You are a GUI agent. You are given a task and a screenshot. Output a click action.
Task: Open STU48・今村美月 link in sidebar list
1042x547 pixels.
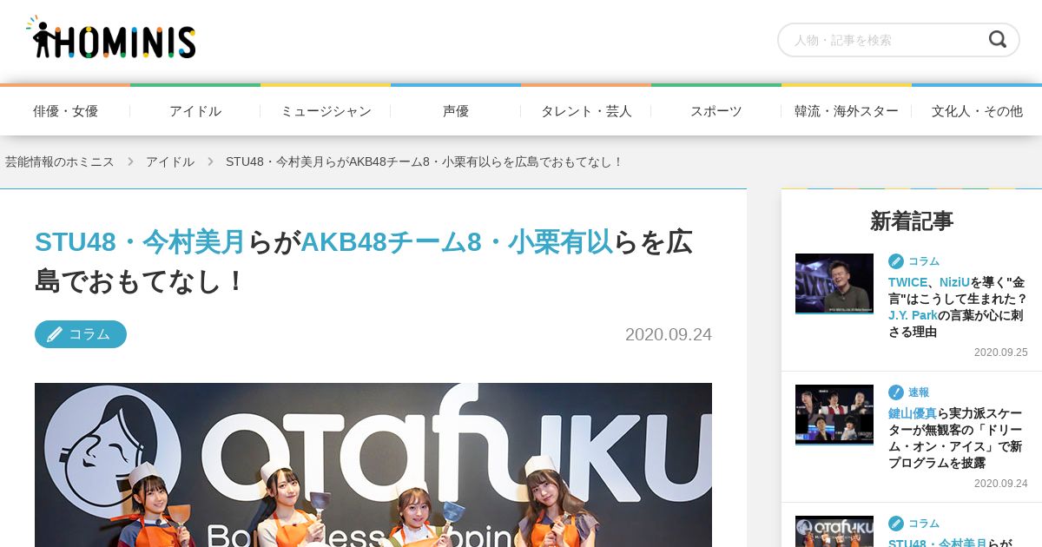[938, 544]
